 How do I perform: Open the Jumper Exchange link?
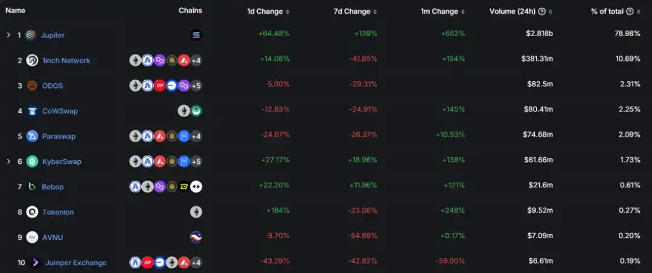coord(75,263)
